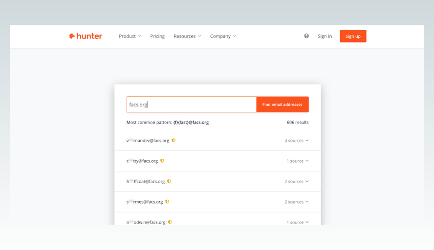Click the shield icon beside rnandez@facs.org
The image size is (434, 250).
click(174, 141)
